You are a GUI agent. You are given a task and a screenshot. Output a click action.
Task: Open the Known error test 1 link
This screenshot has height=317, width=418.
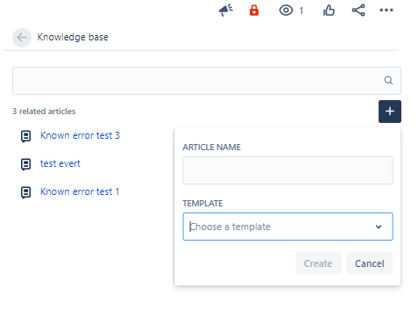click(x=80, y=191)
